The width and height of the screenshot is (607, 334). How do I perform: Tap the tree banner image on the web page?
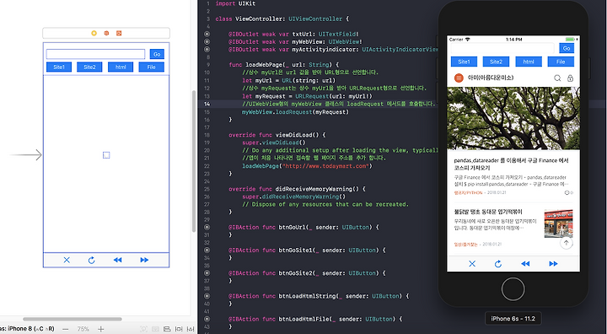coord(513,118)
